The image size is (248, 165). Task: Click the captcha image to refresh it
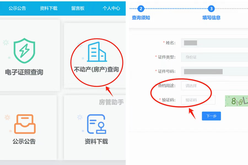(x=238, y=100)
